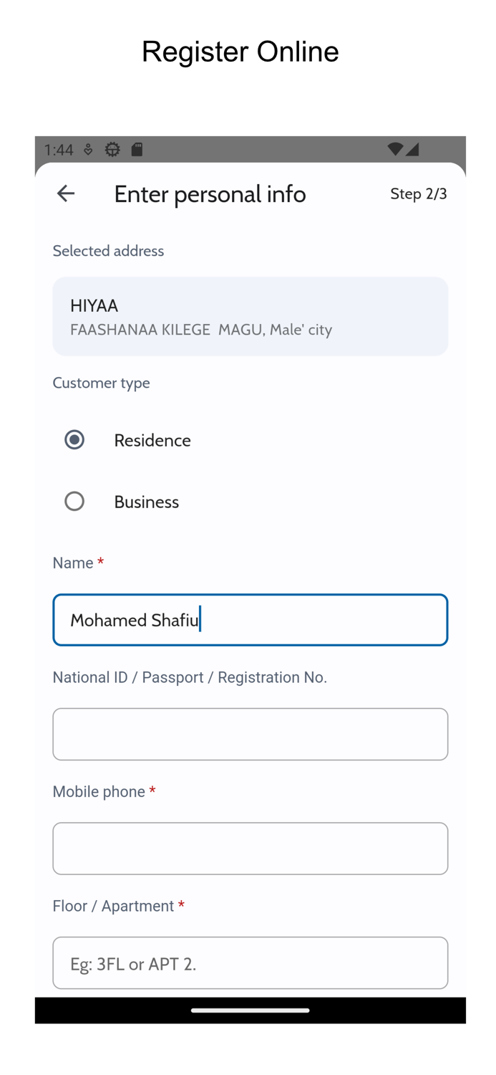Select the Residence radio button
Image resolution: width=496 pixels, height=1075 pixels.
[74, 439]
